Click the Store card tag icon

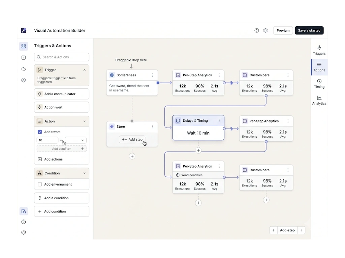[x=112, y=127]
